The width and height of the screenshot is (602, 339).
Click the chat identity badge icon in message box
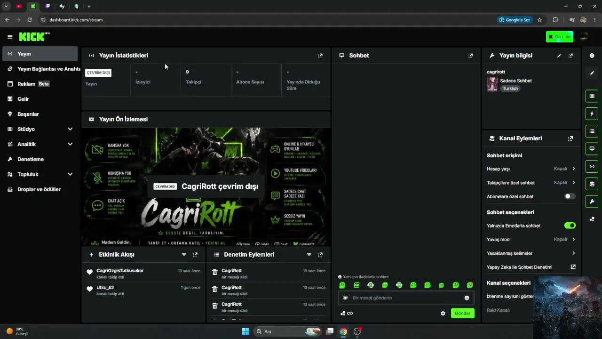click(345, 298)
